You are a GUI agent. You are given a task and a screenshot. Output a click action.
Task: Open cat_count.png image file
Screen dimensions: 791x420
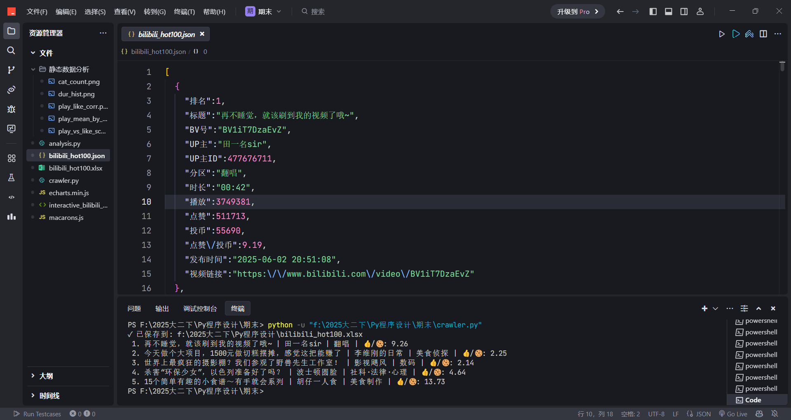pos(79,82)
